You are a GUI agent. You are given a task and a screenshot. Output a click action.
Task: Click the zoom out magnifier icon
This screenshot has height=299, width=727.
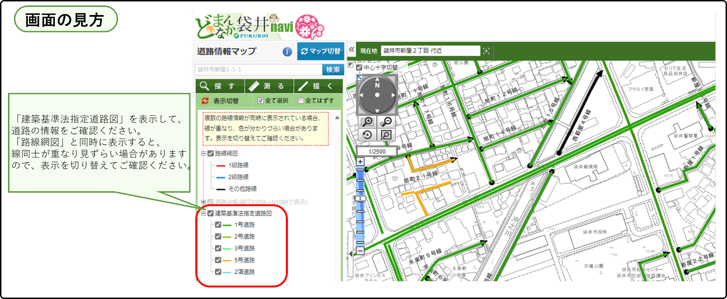386,122
